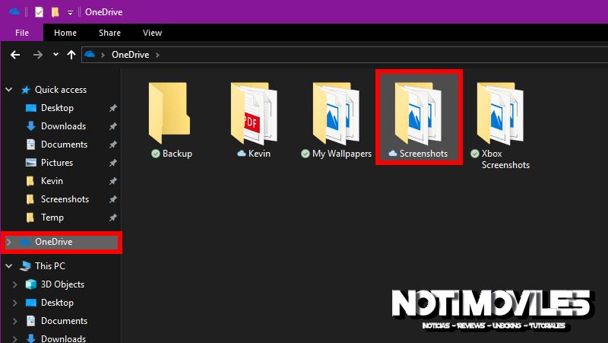Screen dimensions: 608x343
Task: Click the pin icon beside Temp
Action: [112, 218]
